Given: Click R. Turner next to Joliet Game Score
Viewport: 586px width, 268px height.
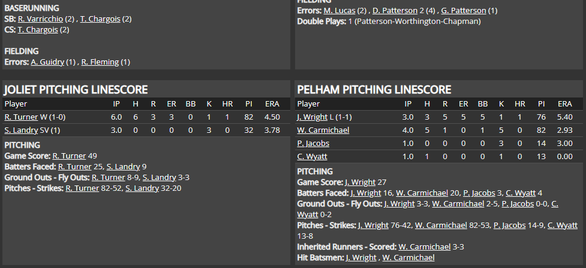Looking at the screenshot, I should point(69,156).
